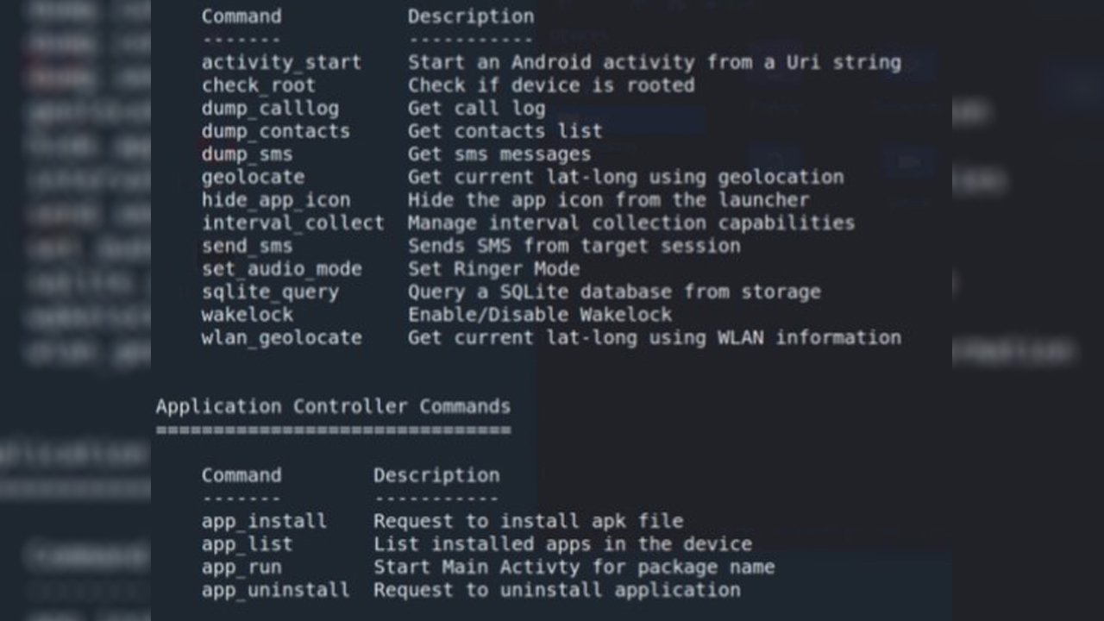The image size is (1104, 621).
Task: Click the wlan_geolocate command
Action: (281, 337)
